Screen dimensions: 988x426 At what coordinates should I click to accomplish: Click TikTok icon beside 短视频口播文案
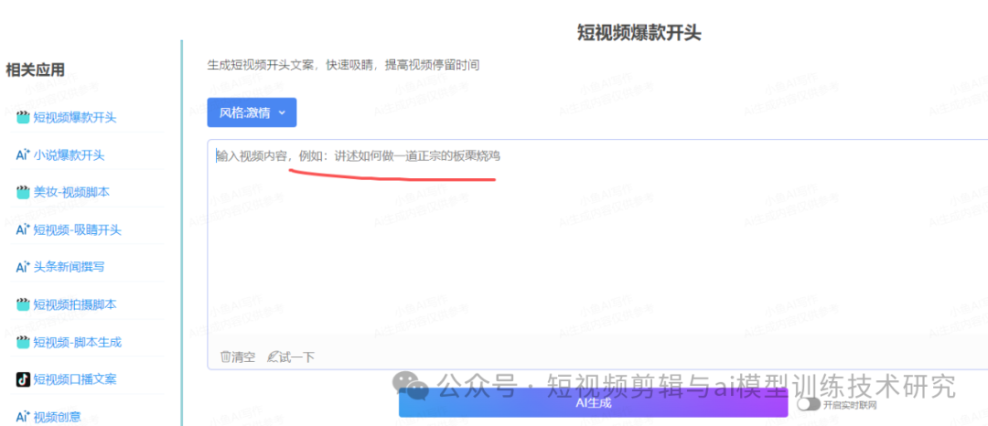tap(23, 379)
